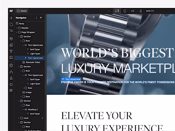Viewport: 175px width, 131px height.
Task: Open the CMS database icon
Action: coord(11,66)
